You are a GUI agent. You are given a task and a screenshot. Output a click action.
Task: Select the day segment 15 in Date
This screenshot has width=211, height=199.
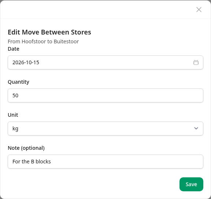(36, 62)
